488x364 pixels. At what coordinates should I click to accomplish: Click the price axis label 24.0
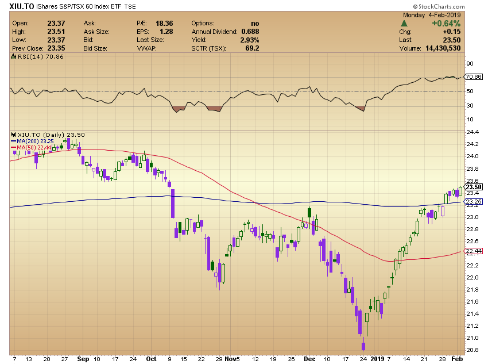click(472, 156)
